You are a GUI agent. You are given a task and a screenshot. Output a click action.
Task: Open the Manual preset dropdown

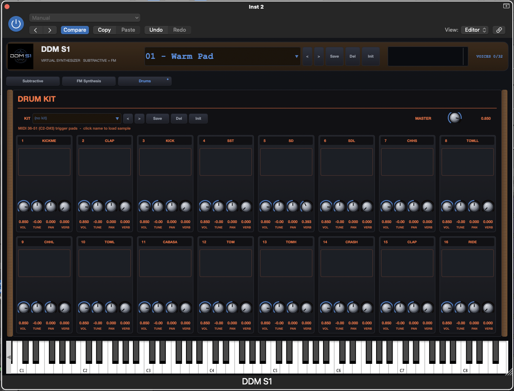tap(85, 18)
